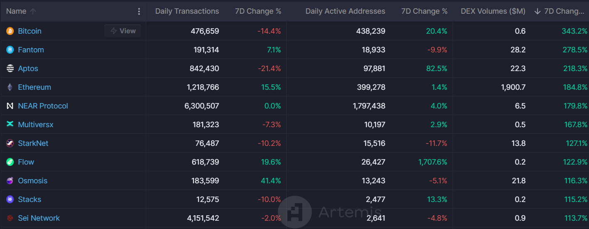Click the Name column ascending sort arrow
The image size is (589, 229).
[33, 12]
